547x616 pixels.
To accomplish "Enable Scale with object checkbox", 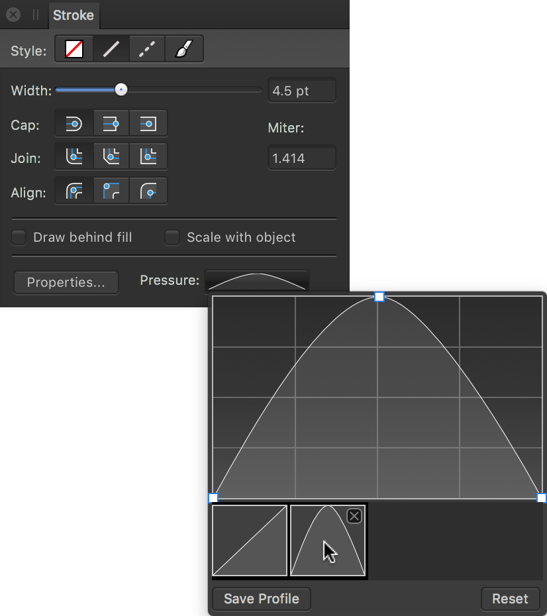I will click(x=172, y=238).
